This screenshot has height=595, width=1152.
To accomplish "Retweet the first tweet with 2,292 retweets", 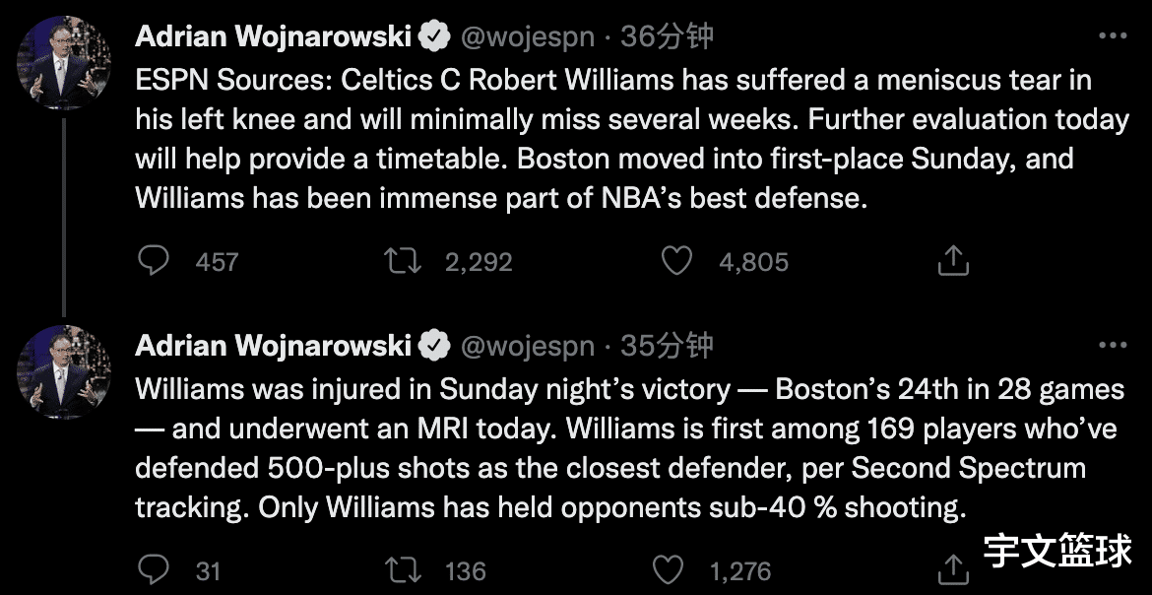I will pyautogui.click(x=404, y=261).
